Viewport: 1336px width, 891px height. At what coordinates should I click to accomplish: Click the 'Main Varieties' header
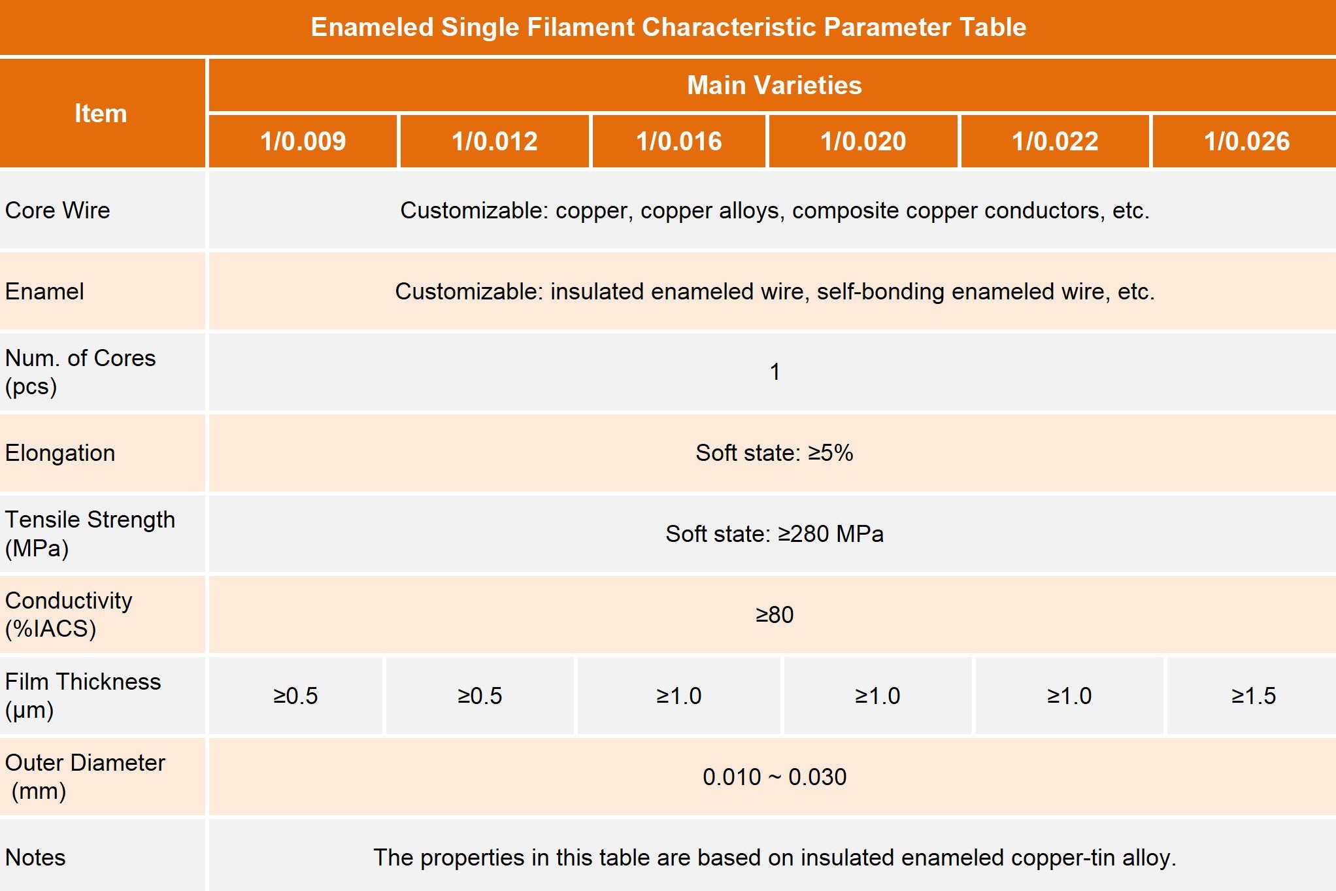click(774, 86)
